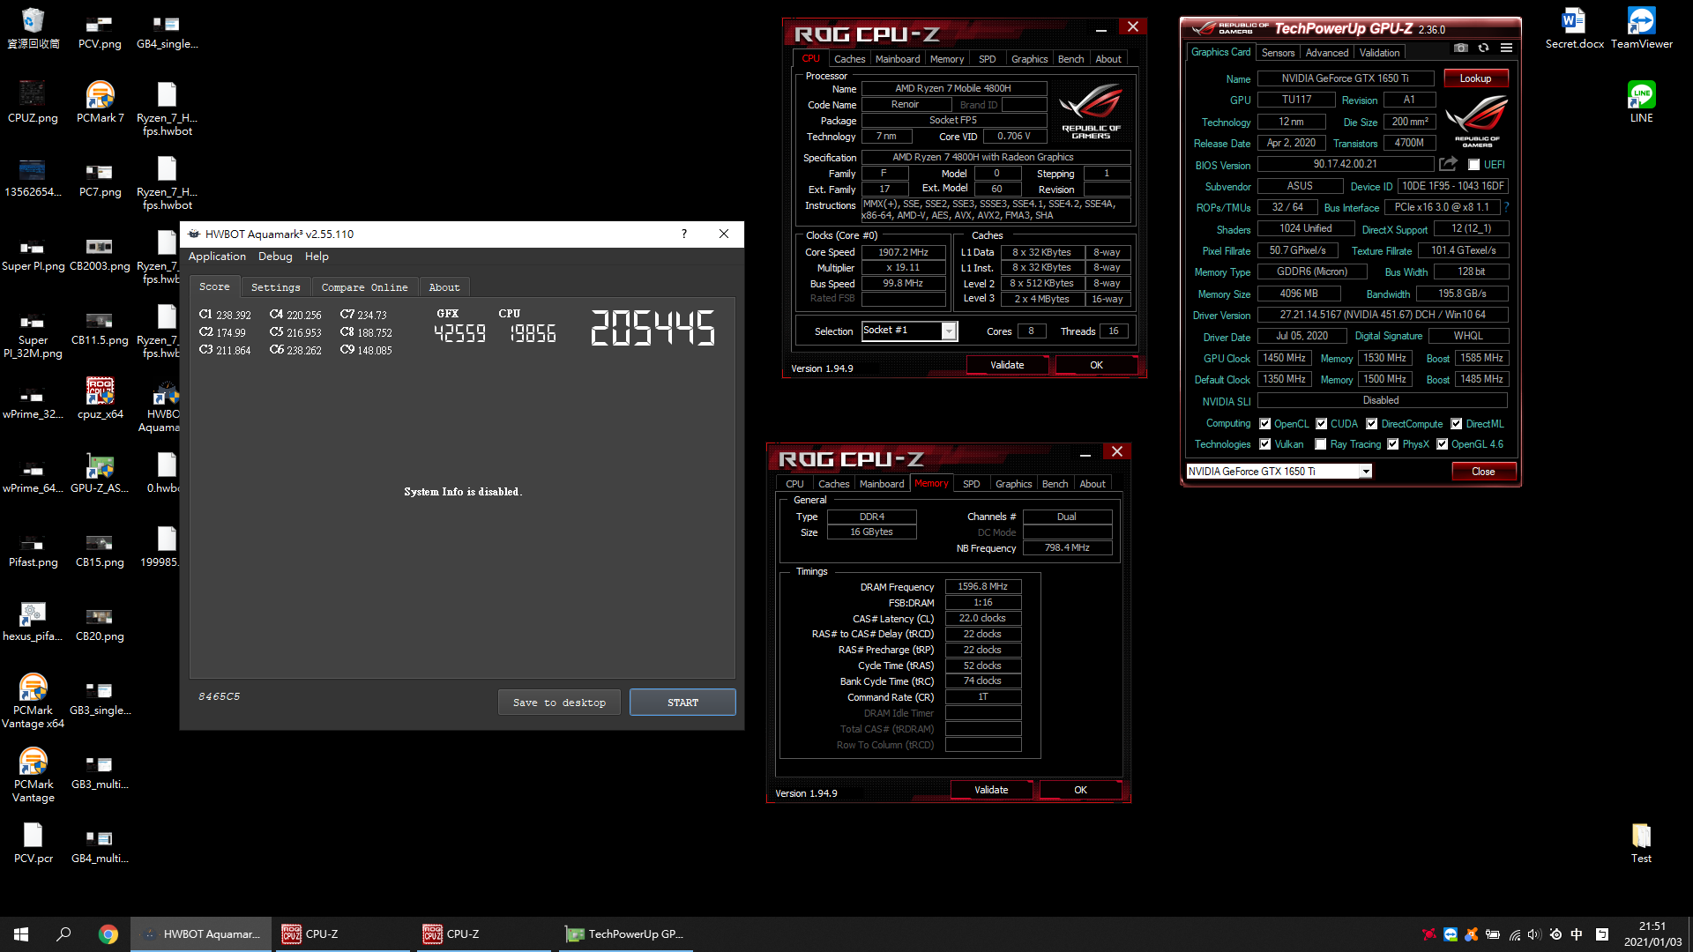Open the Help menu in Aquamark
This screenshot has height=952, width=1693.
pos(317,257)
